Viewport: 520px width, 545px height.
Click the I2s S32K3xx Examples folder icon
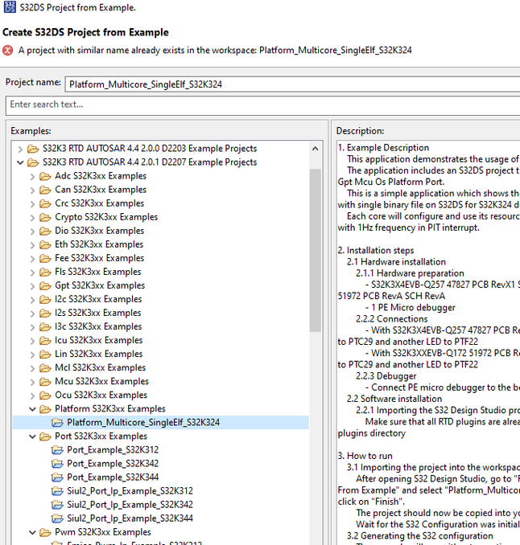pos(45,313)
